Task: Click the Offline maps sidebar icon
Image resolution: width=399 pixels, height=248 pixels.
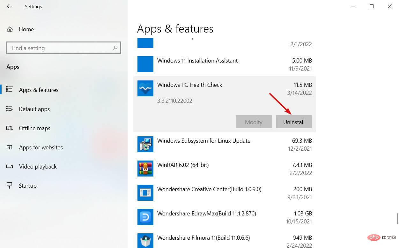Action: 9,128
